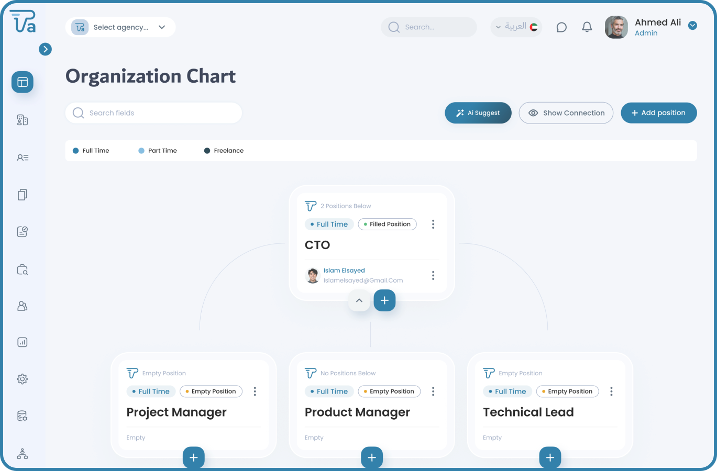Click the Add position button
This screenshot has height=471, width=717.
658,113
